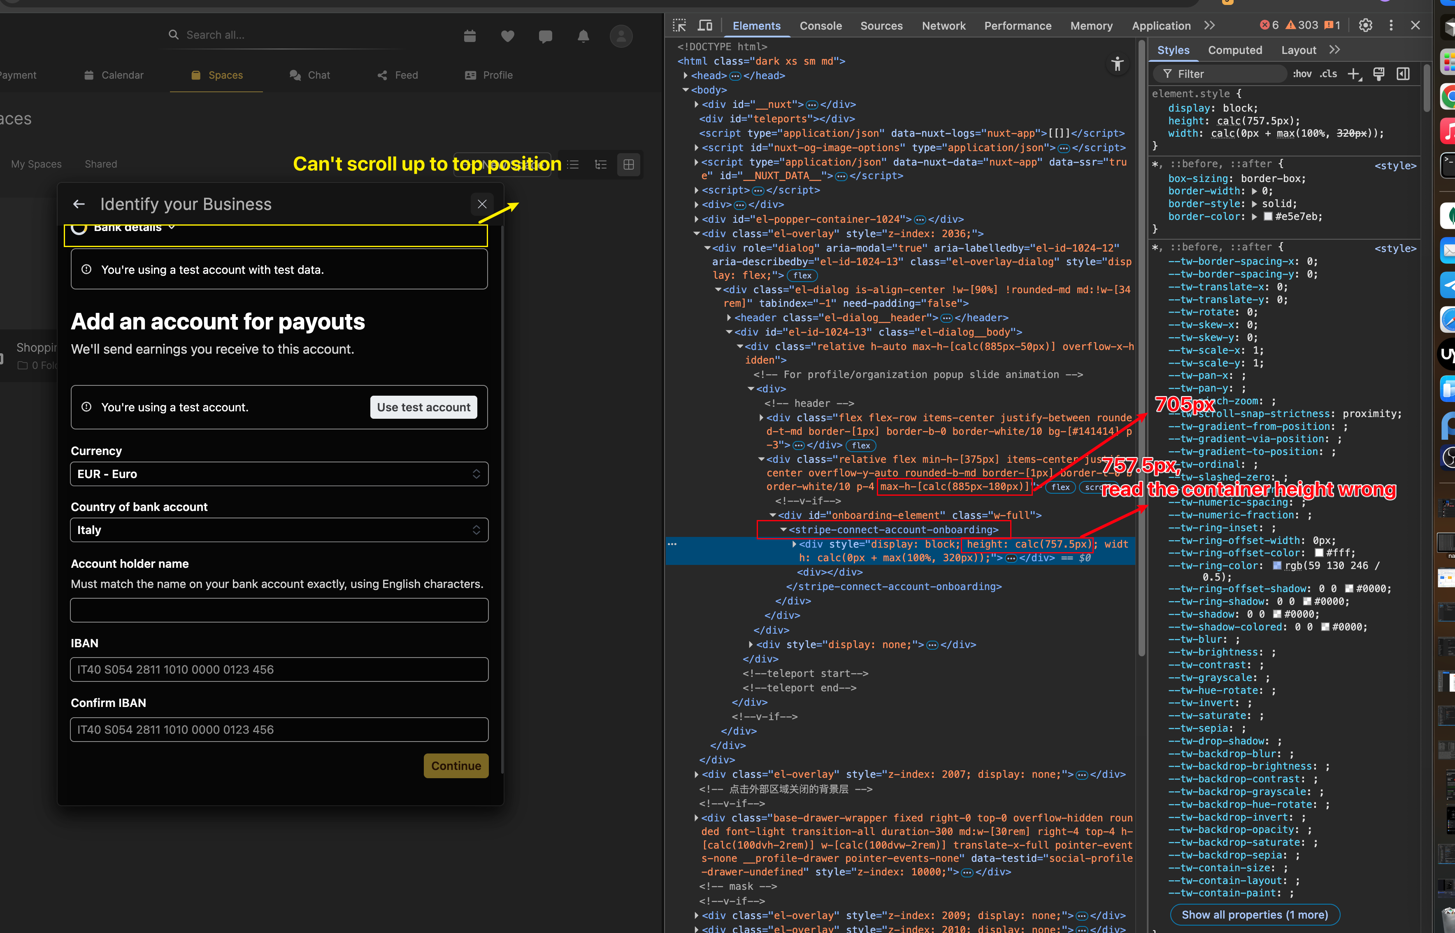Click the computed styles sidebar toggle icon

(x=1403, y=74)
